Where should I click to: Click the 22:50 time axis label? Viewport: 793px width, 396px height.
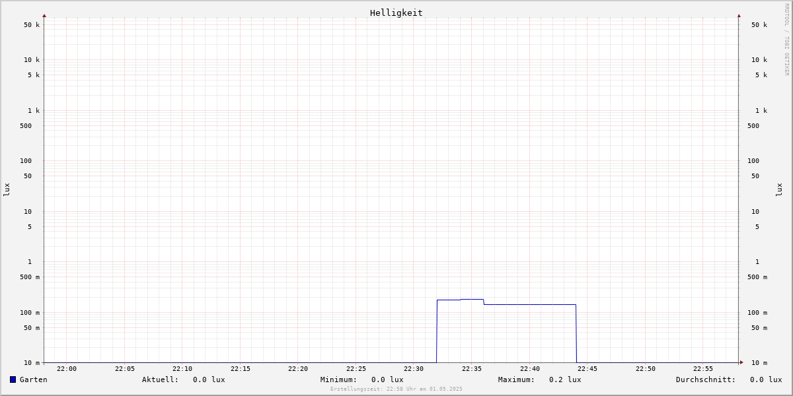tap(646, 369)
